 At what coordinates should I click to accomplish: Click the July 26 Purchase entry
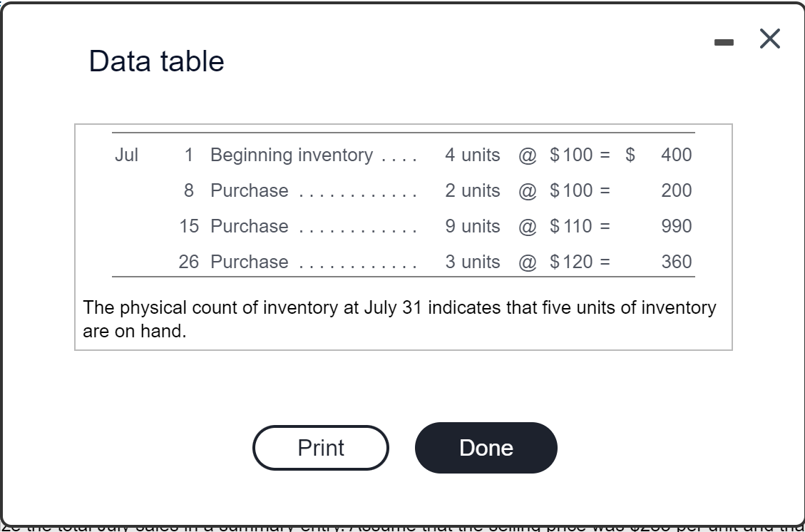point(248,262)
